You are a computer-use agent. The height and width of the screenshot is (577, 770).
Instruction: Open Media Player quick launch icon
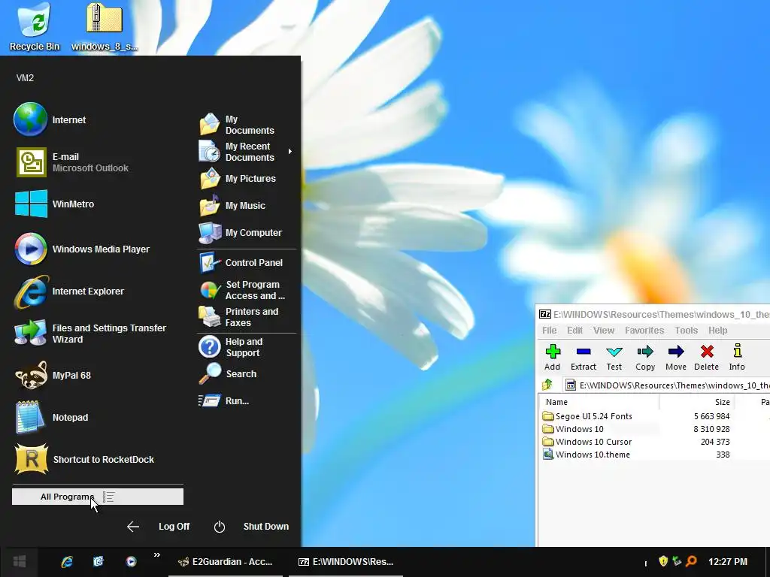131,562
